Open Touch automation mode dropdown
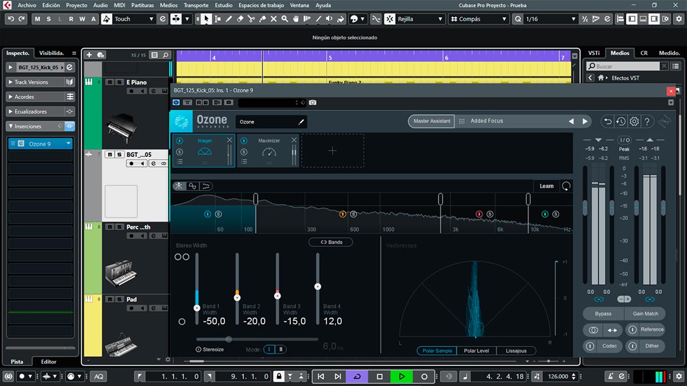Image resolution: width=687 pixels, height=386 pixels. pyautogui.click(x=151, y=19)
